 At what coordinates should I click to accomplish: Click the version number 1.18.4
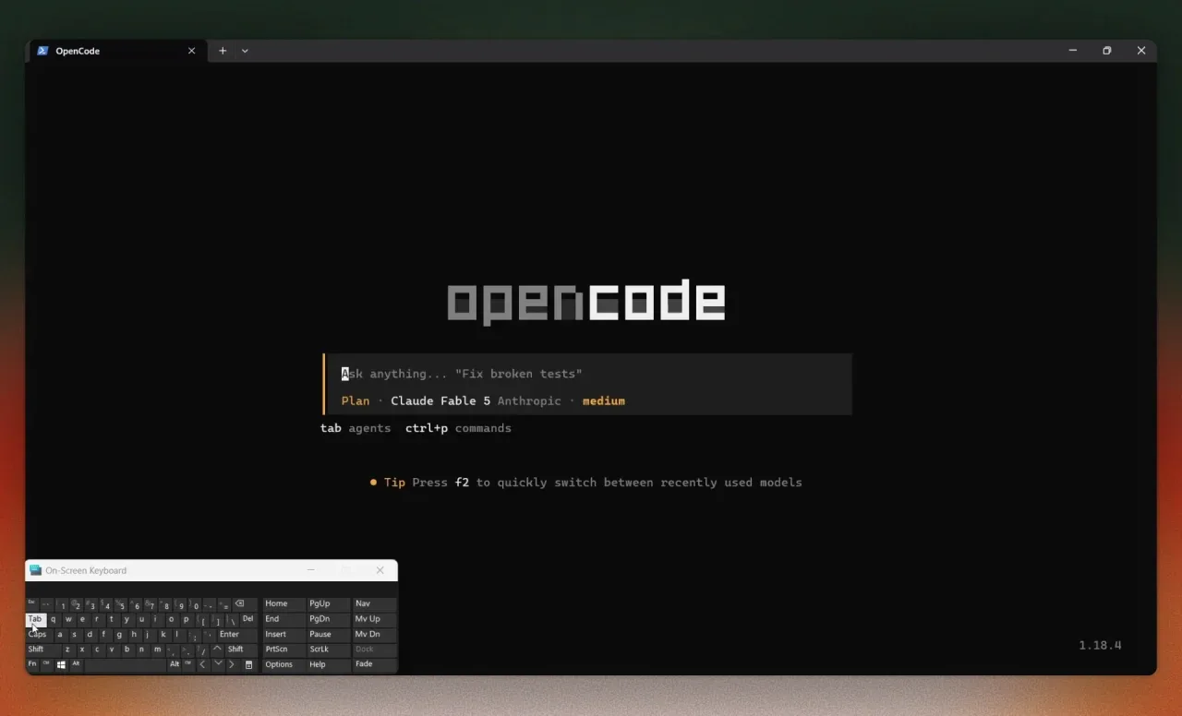(x=1100, y=645)
